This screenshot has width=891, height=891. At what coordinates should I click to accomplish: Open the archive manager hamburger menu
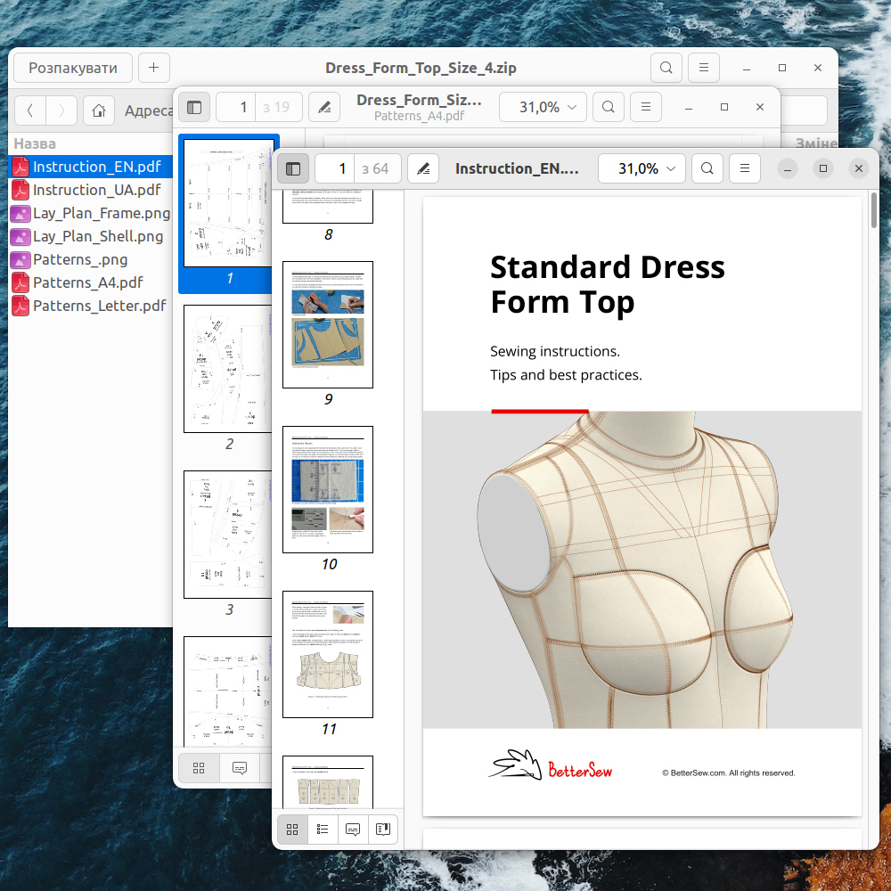tap(704, 68)
